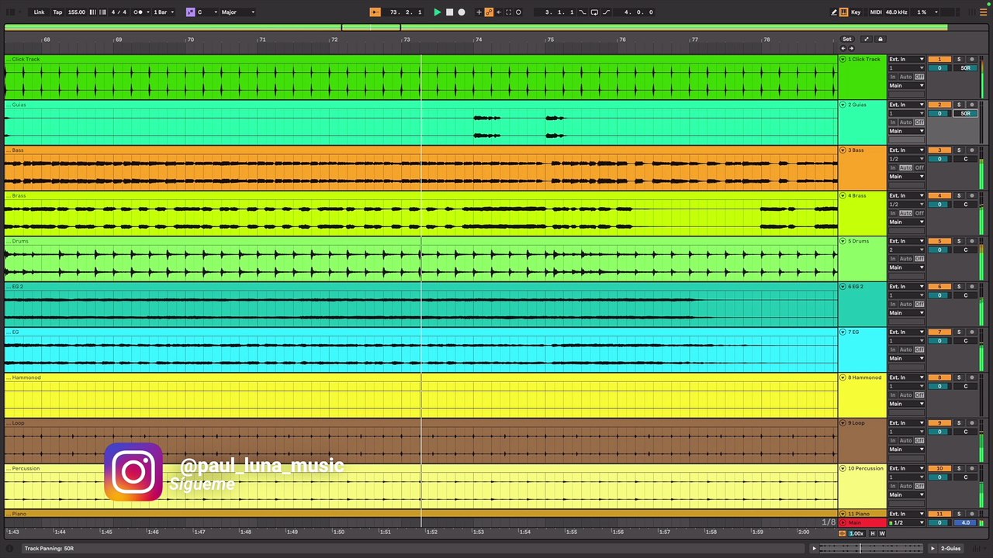Click the Arrangement Record button

pyautogui.click(x=462, y=12)
